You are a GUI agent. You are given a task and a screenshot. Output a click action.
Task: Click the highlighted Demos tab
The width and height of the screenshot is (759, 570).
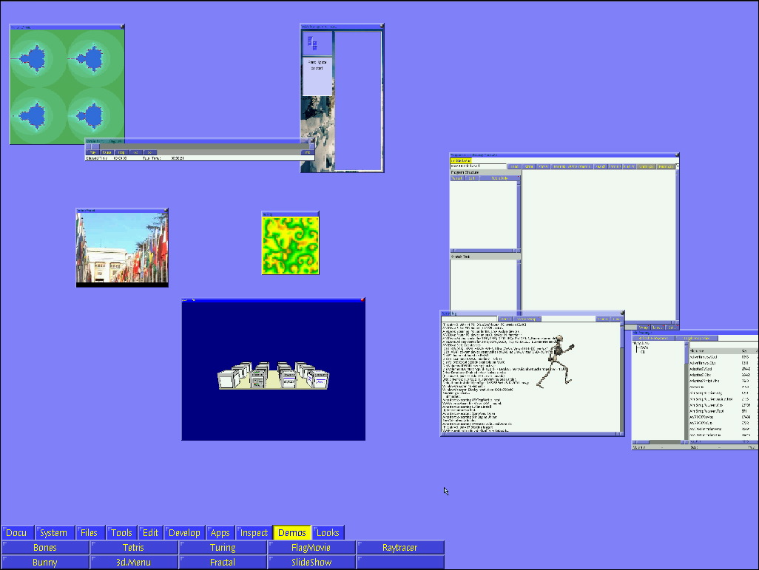[x=292, y=533]
